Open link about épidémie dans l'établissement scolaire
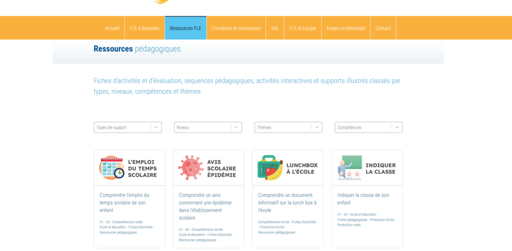Viewport: 512px width, 251px height. pos(205,206)
